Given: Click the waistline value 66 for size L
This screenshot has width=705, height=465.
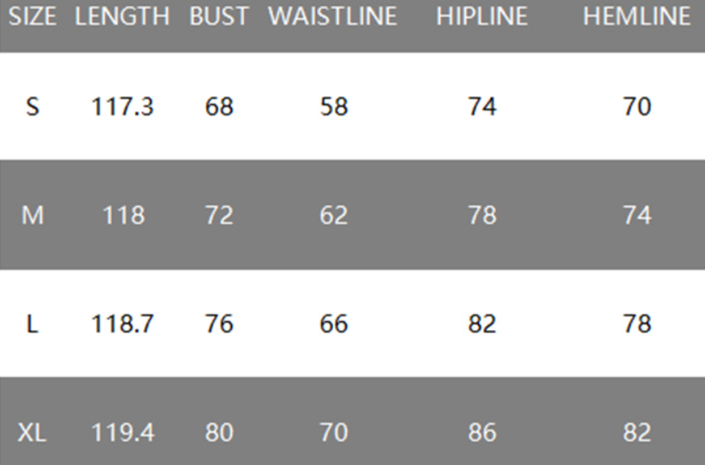Looking at the screenshot, I should point(333,323).
